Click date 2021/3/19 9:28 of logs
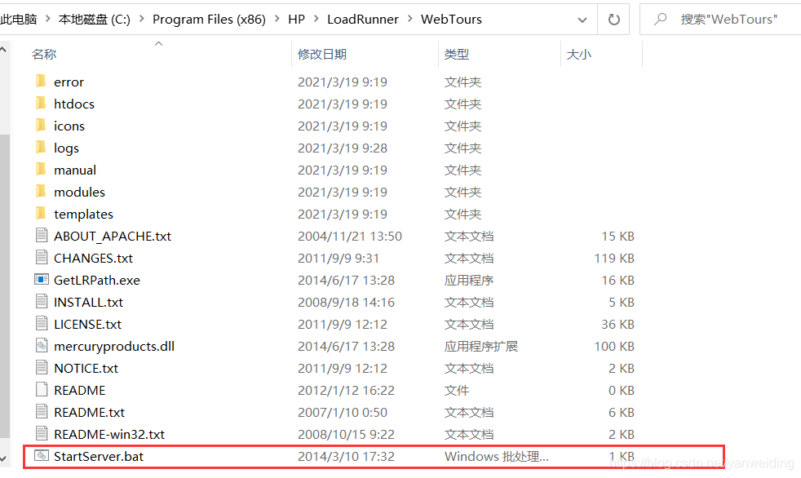The image size is (801, 478). [x=343, y=148]
